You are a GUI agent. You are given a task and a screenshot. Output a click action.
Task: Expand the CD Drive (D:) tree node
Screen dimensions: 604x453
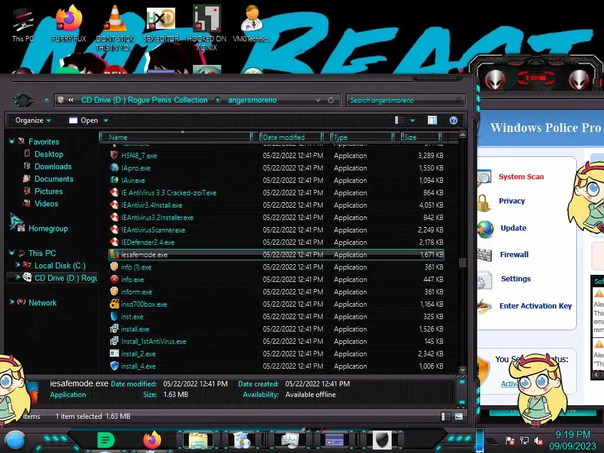[x=17, y=277]
